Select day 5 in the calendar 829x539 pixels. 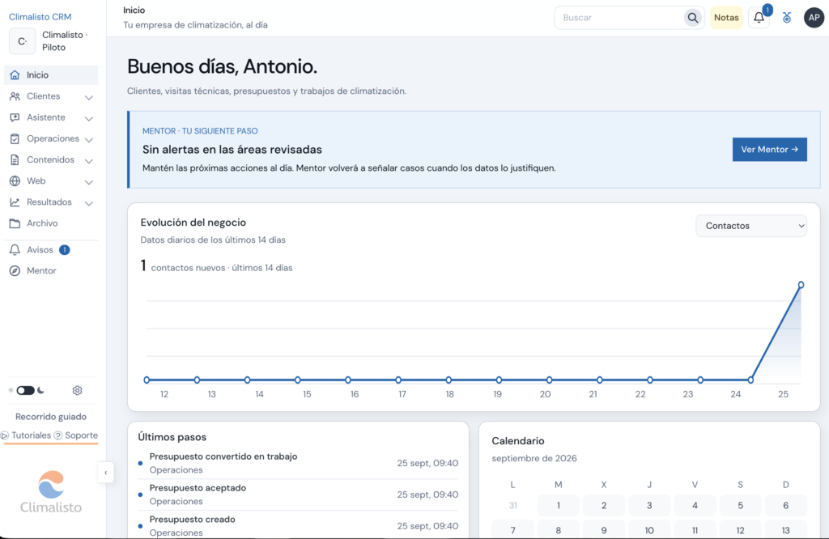[x=740, y=506]
